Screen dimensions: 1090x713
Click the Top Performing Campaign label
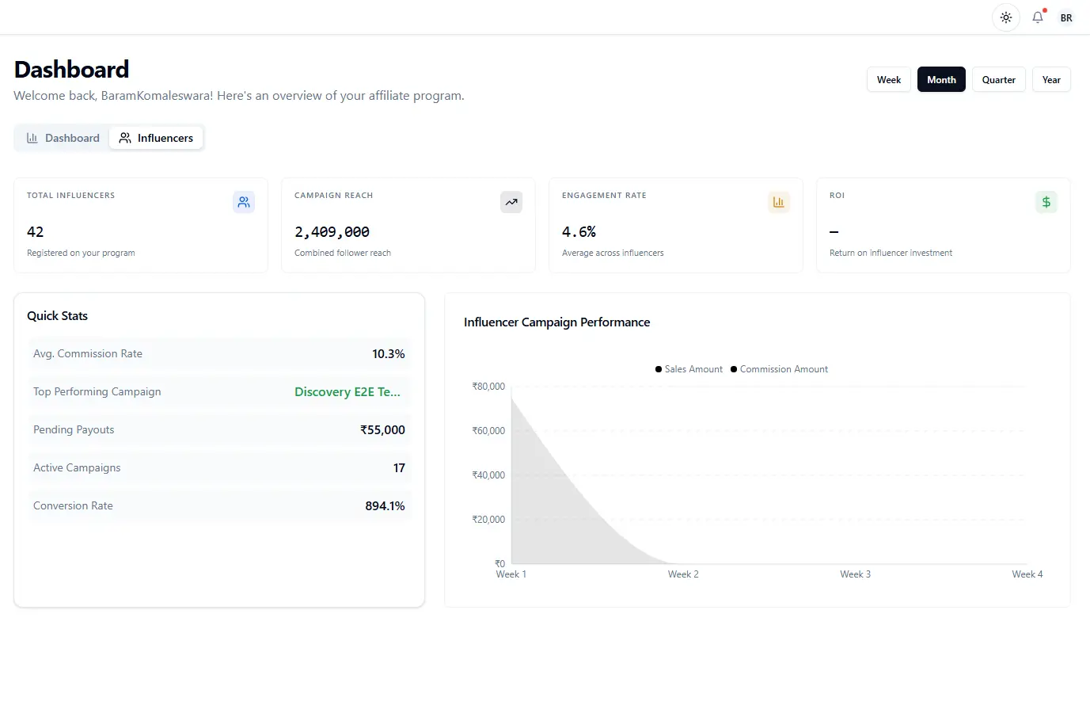tap(97, 391)
